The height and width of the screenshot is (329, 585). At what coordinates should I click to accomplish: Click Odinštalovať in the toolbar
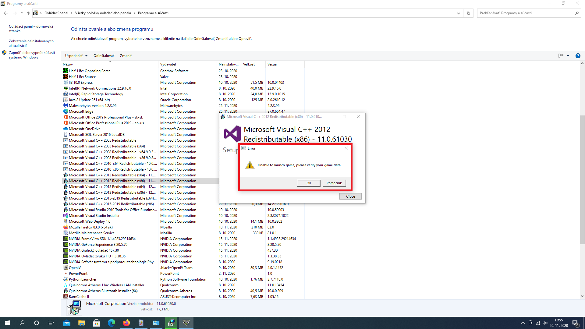pyautogui.click(x=104, y=56)
